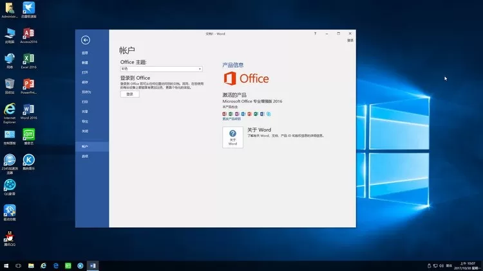Click the OneNote icon in product list
The height and width of the screenshot is (271, 483).
pos(237,114)
